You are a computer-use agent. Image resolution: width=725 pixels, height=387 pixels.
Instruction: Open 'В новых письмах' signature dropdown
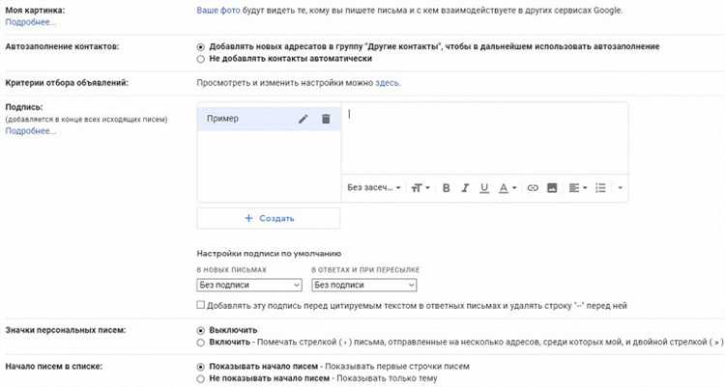click(249, 285)
